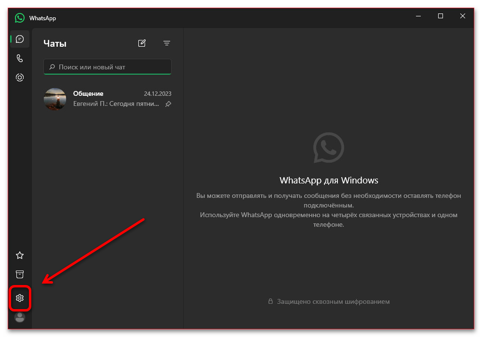Open the Status updates icon

coord(20,78)
